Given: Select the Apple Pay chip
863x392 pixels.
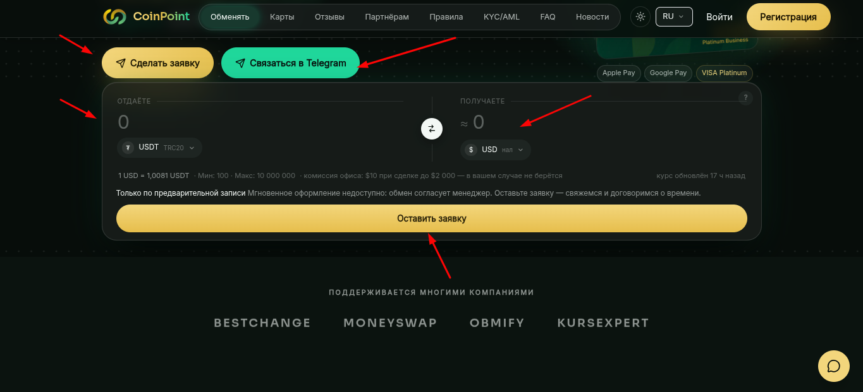Looking at the screenshot, I should (x=619, y=73).
